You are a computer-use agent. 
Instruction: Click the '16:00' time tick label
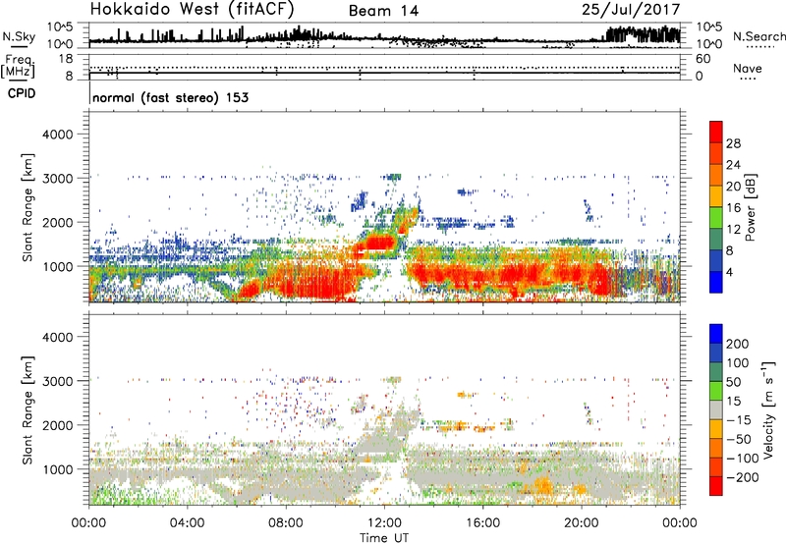(482, 523)
